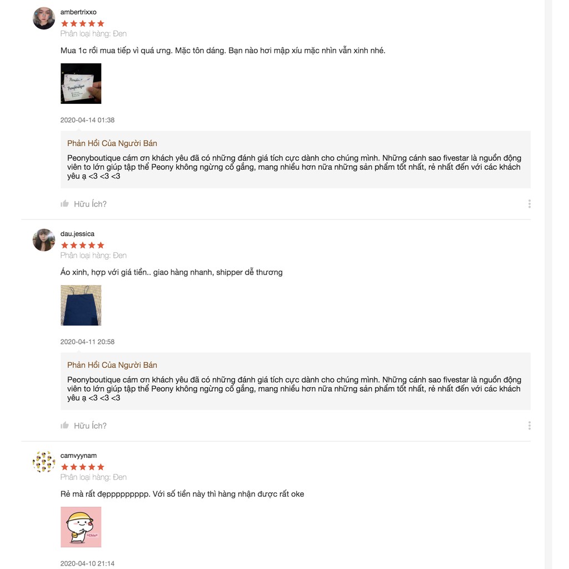Image resolution: width=569 pixels, height=569 pixels.
Task: Click thumbs-up icon on ambertrixxo's review
Action: click(65, 204)
